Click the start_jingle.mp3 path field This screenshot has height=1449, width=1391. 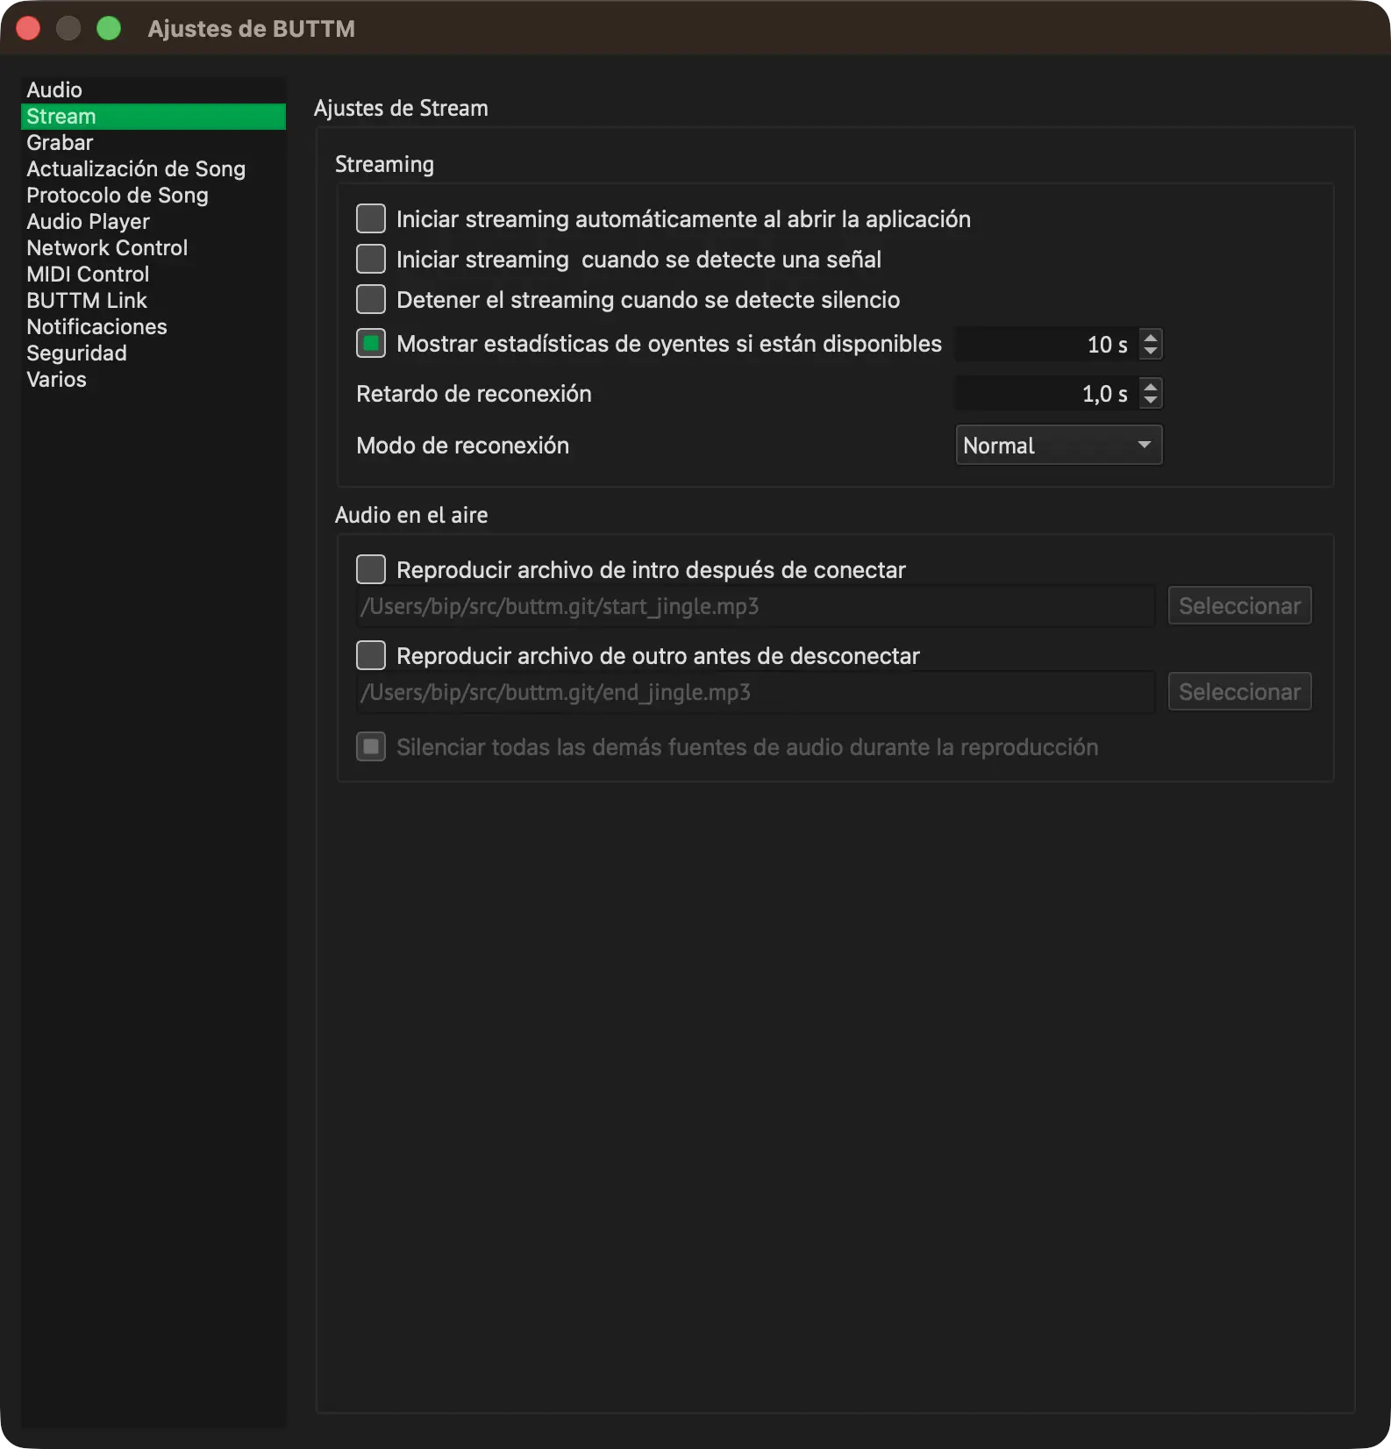[755, 606]
